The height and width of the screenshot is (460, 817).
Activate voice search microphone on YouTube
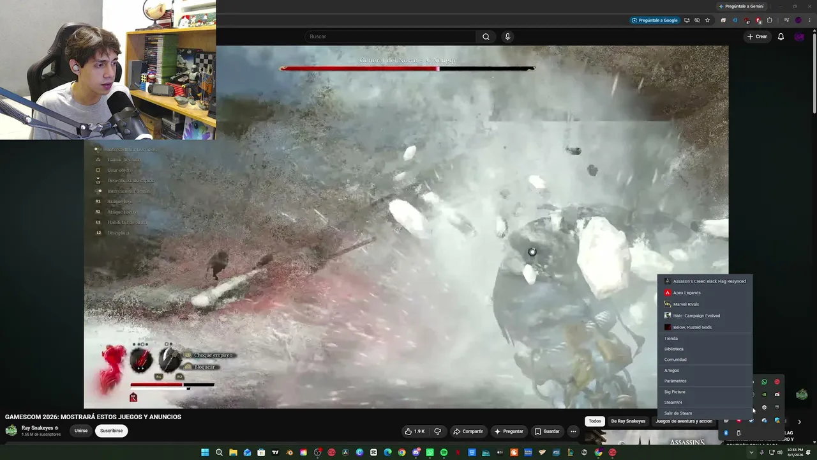pos(507,36)
